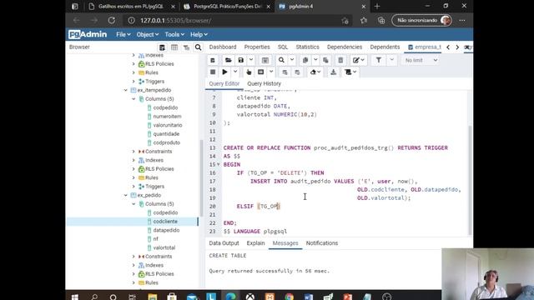Open the Query History tab
Viewport: 534px width, 300px height.
pos(264,83)
